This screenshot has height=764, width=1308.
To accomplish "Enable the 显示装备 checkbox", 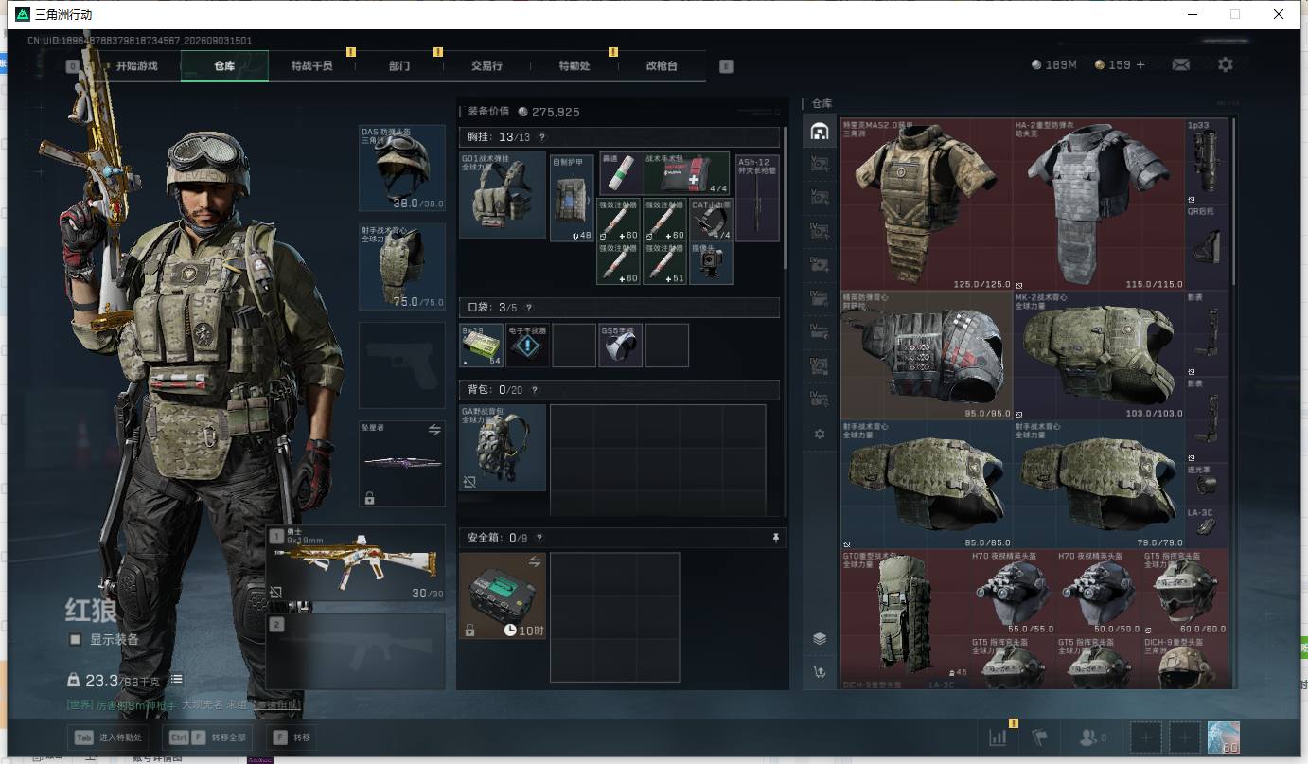I will pos(75,639).
